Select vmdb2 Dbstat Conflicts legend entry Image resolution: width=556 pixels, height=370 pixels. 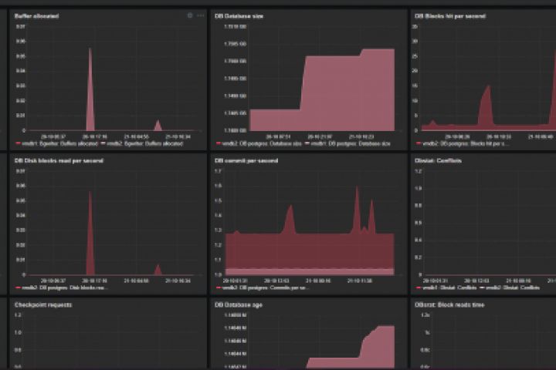coord(510,288)
